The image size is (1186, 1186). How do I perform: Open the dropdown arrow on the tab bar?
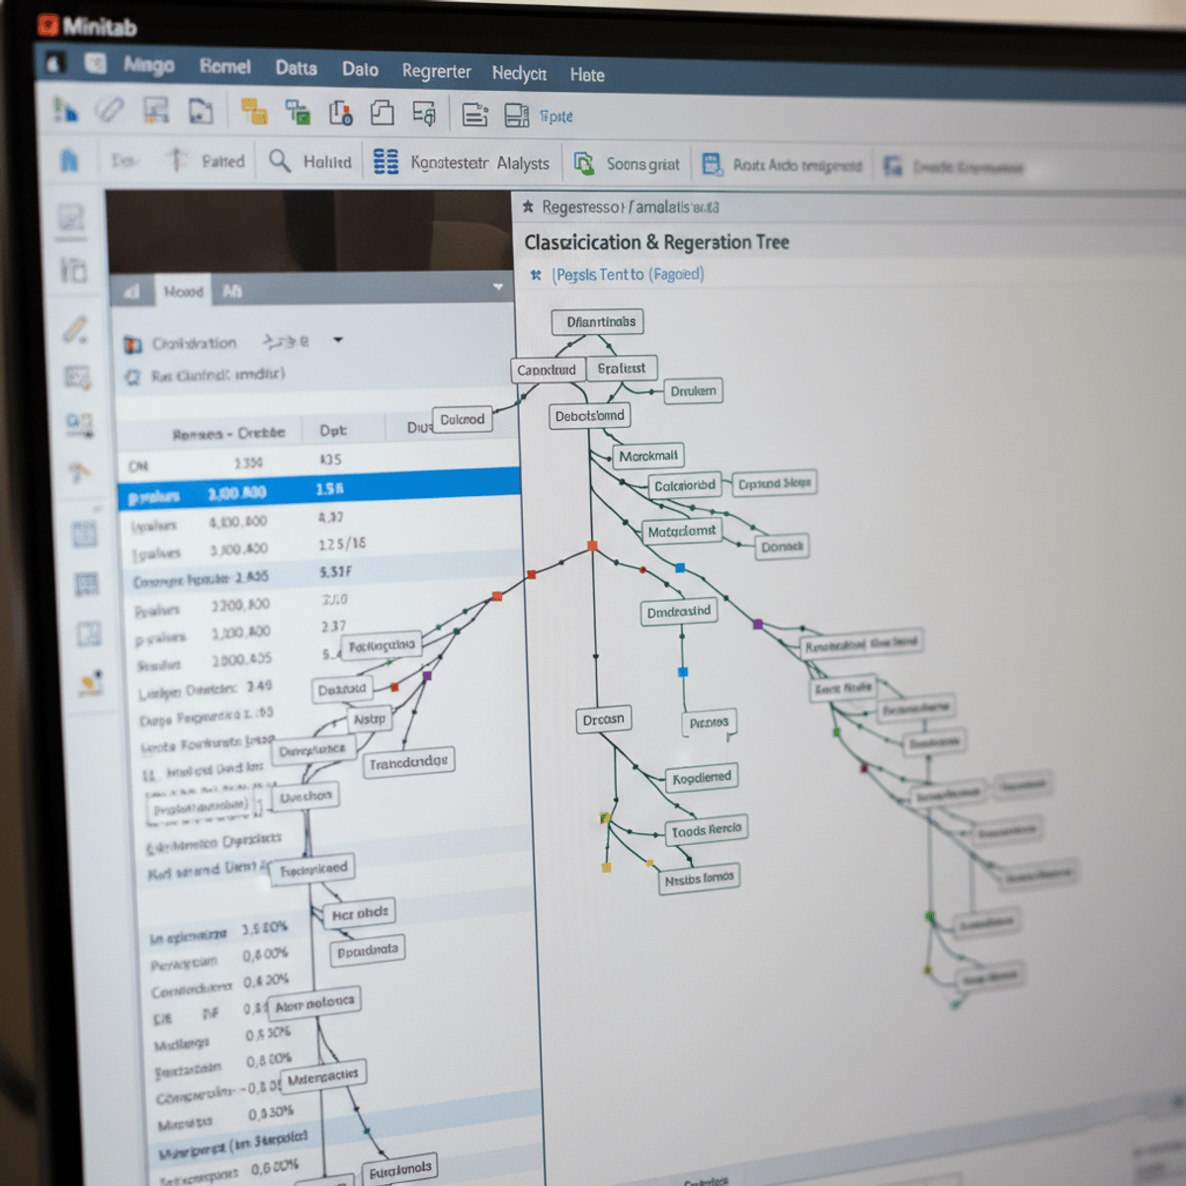pyautogui.click(x=498, y=288)
